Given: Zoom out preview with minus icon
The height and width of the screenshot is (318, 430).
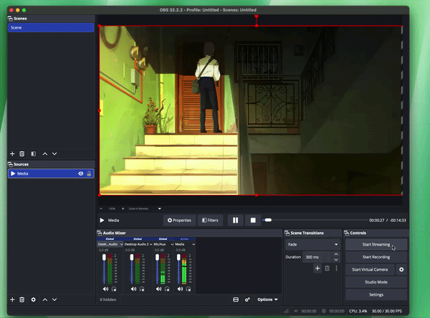Looking at the screenshot, I should click(x=101, y=208).
